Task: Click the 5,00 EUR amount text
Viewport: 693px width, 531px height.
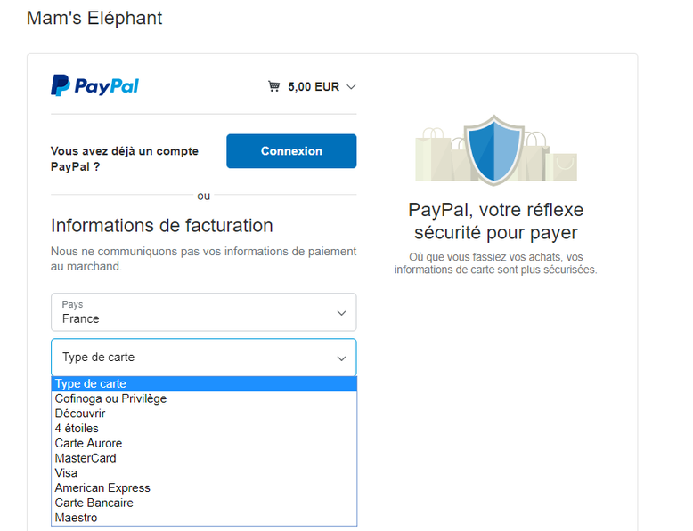Action: click(314, 86)
